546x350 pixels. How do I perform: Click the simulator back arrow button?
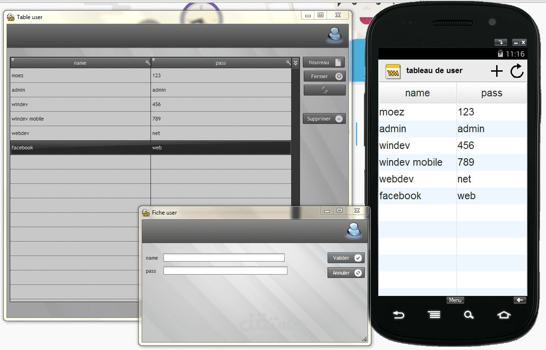click(519, 300)
